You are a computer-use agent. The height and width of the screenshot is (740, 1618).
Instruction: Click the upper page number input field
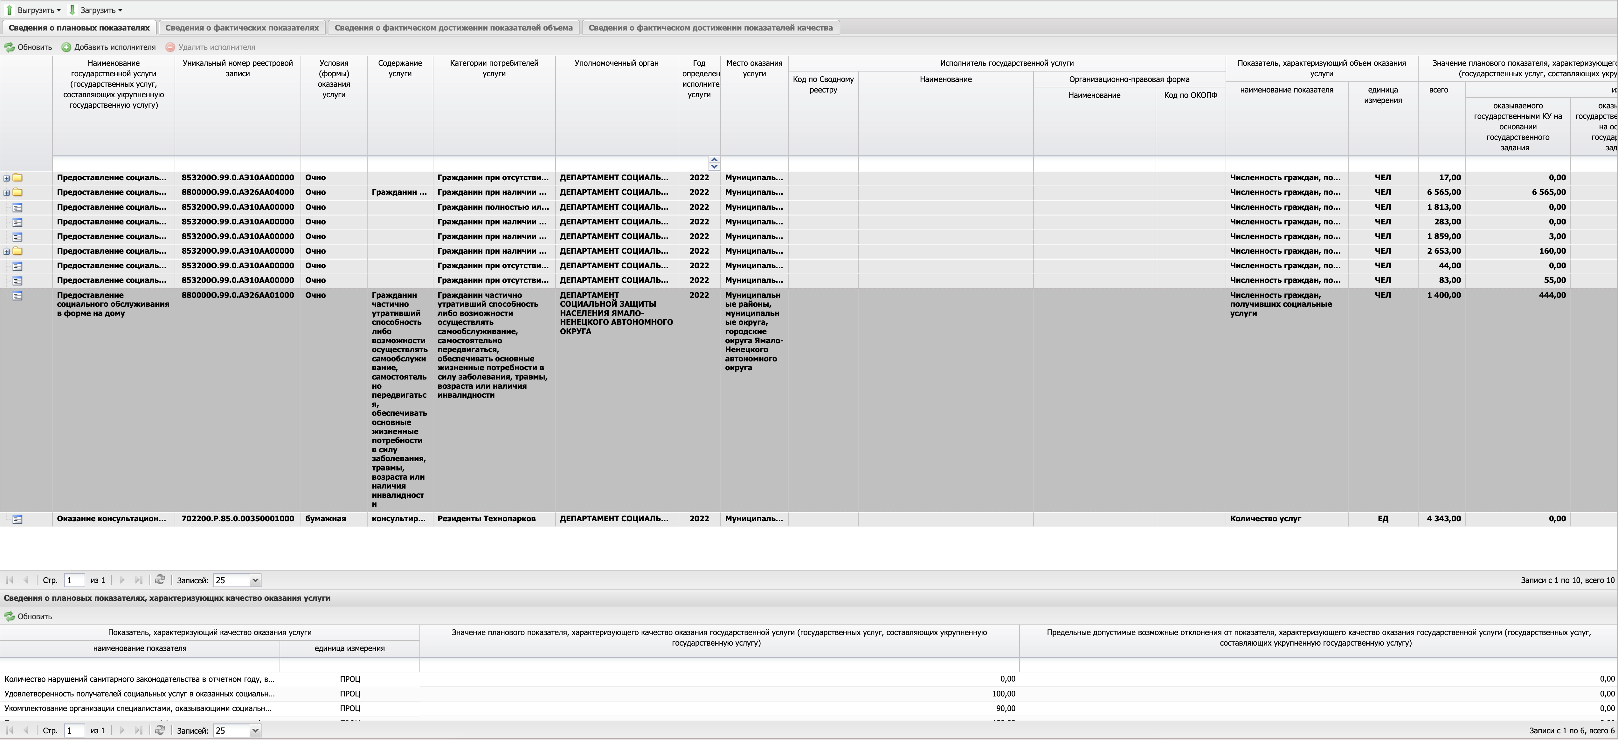(74, 580)
